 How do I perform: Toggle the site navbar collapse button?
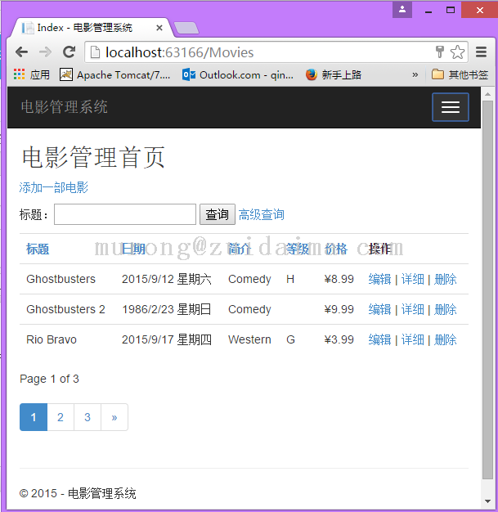(450, 107)
